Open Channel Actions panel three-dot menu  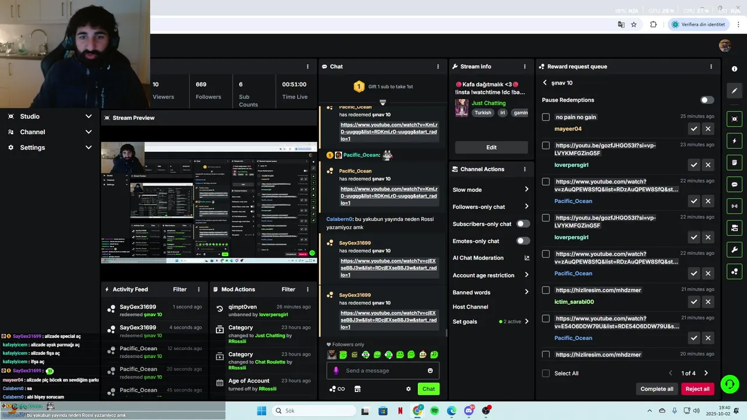pos(525,169)
